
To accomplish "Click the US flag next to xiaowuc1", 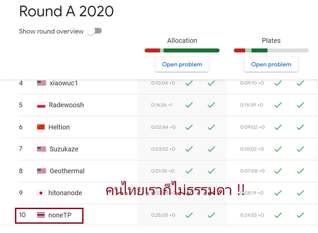I will click(42, 83).
